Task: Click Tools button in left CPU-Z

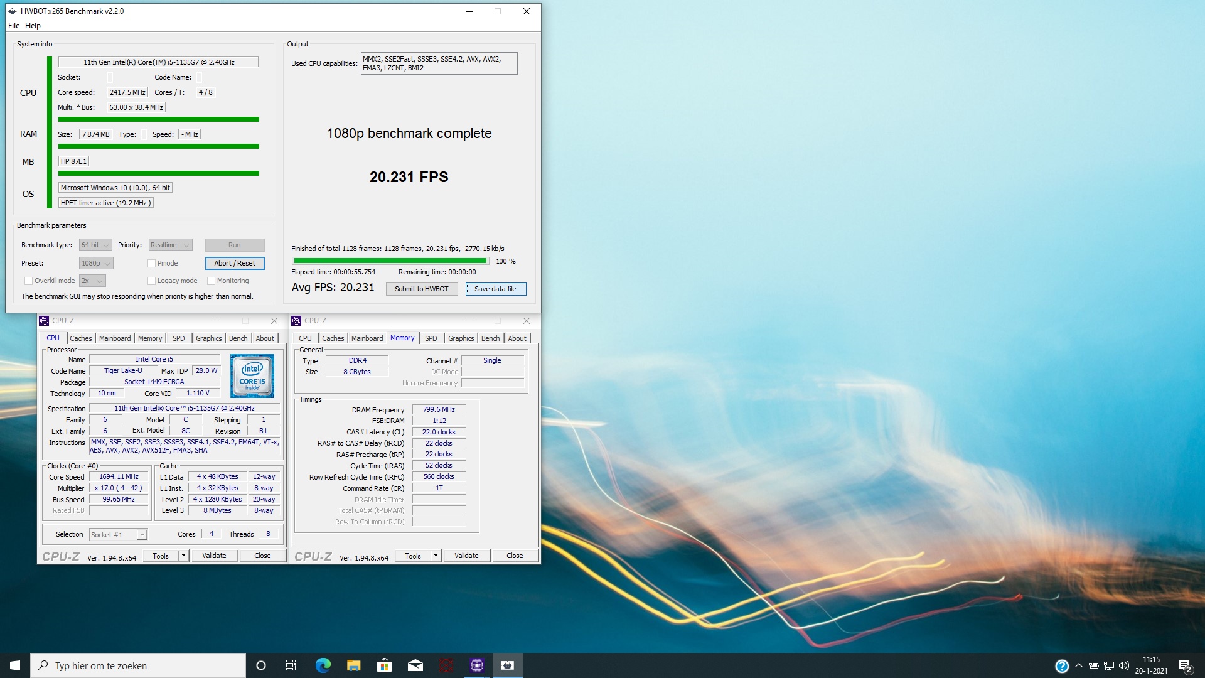Action: (161, 556)
